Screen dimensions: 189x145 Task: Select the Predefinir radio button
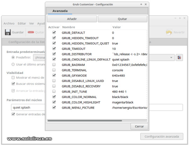pos(13,57)
